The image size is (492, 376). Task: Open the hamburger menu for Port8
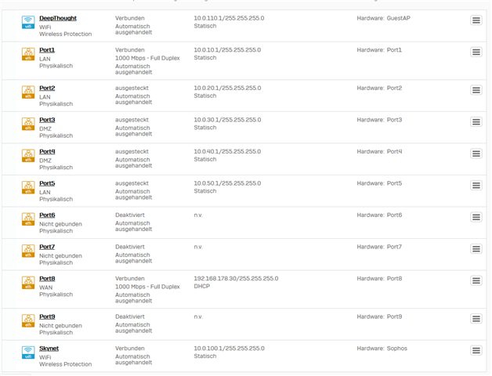click(476, 280)
